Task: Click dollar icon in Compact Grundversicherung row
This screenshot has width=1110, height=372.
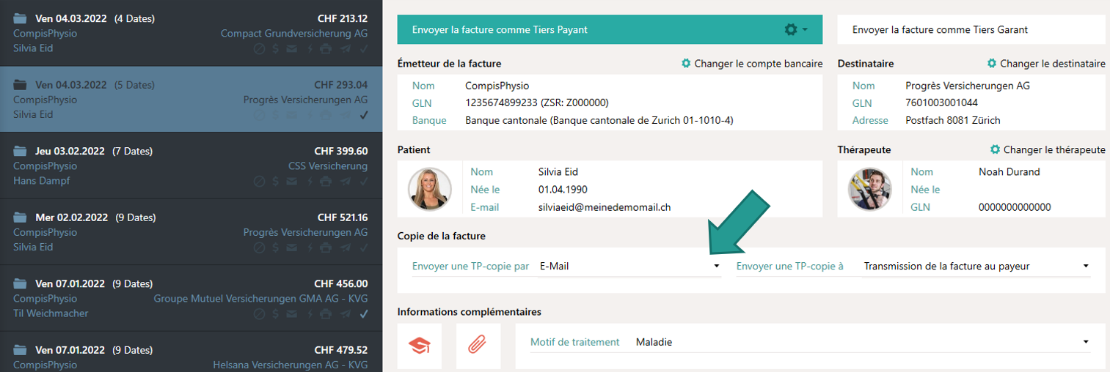Action: click(275, 49)
